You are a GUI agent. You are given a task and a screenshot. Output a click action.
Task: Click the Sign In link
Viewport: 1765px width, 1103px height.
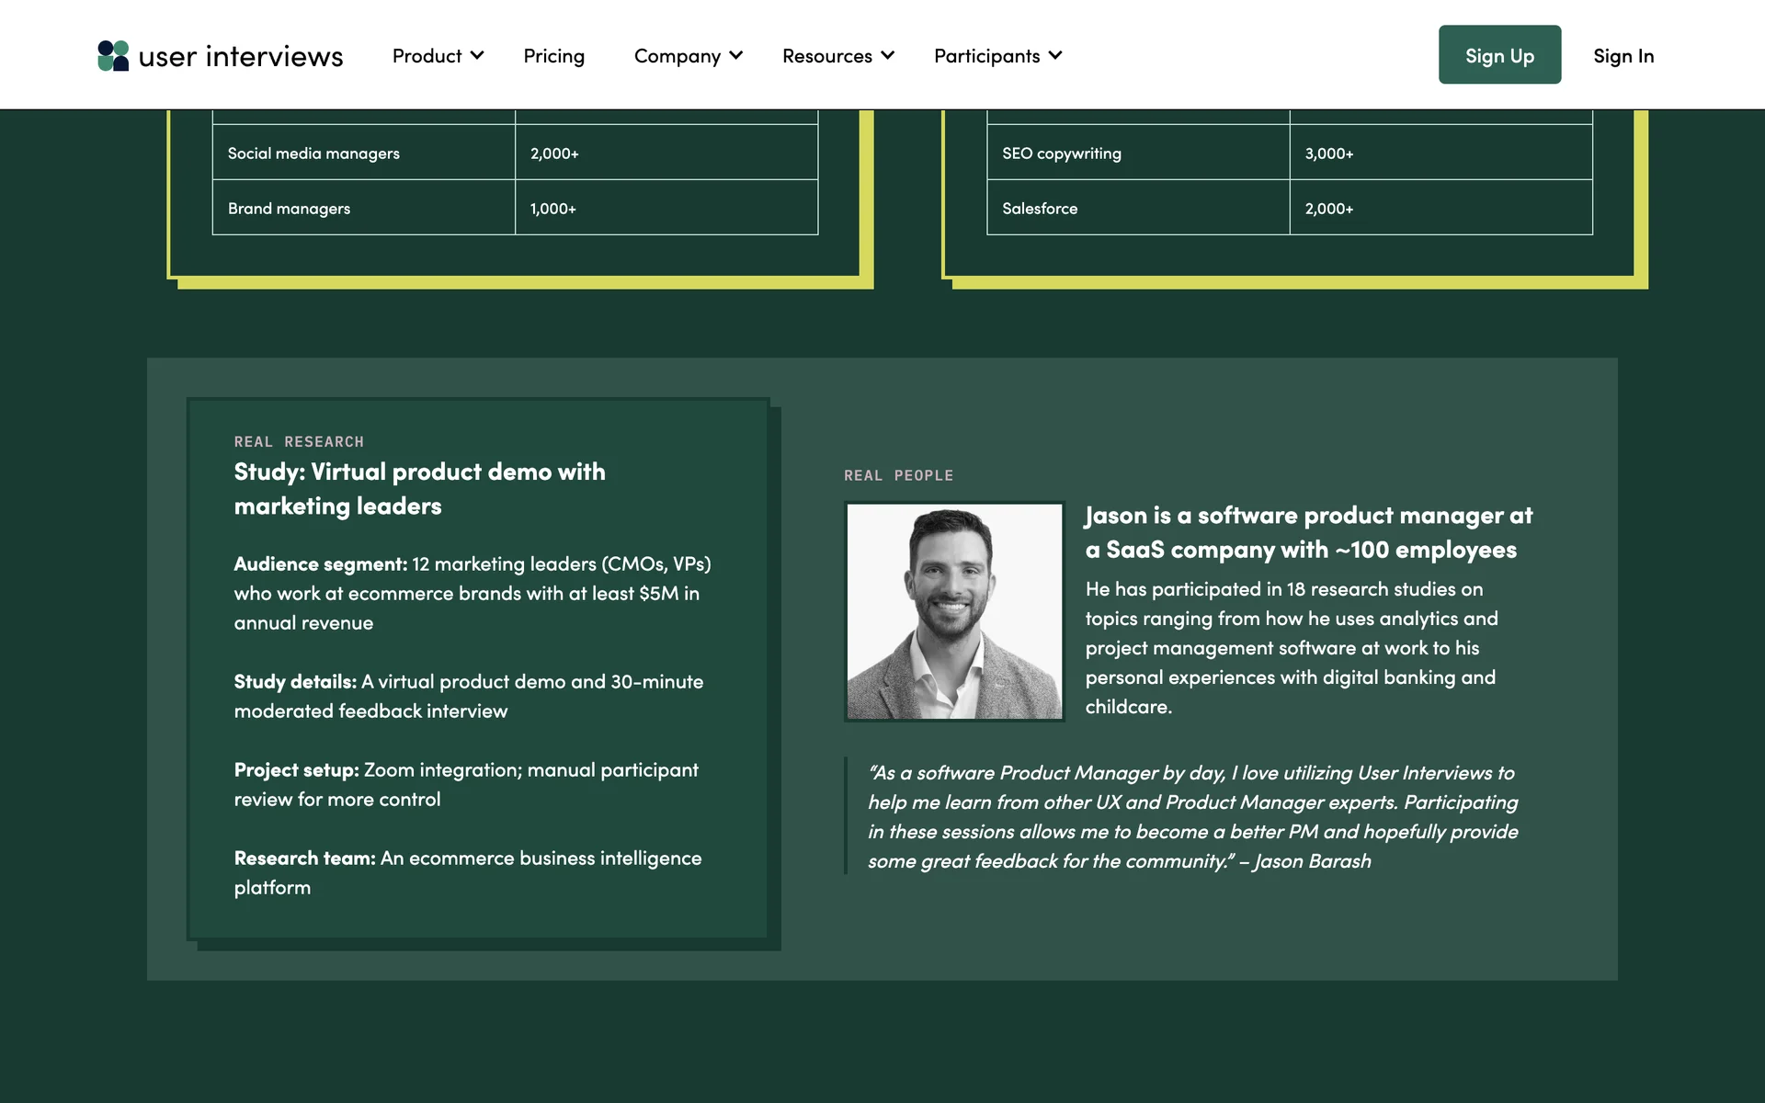1623,56
